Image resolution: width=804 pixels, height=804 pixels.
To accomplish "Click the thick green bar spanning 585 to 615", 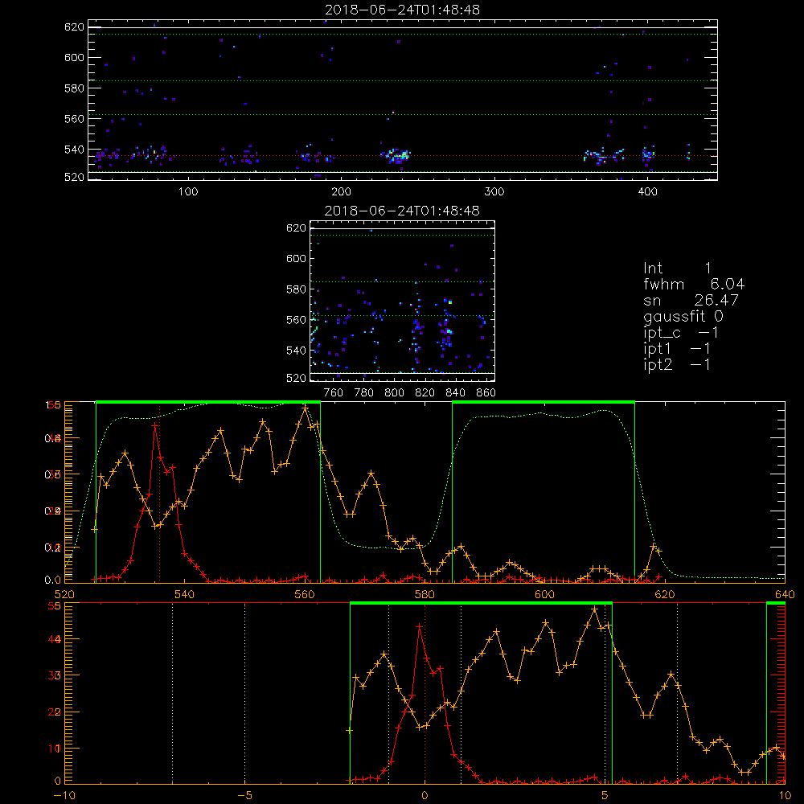I will pos(544,402).
